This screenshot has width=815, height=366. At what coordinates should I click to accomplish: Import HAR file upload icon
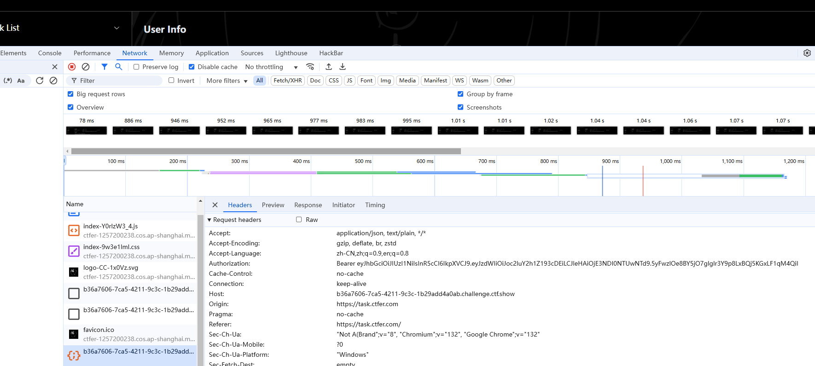point(329,67)
